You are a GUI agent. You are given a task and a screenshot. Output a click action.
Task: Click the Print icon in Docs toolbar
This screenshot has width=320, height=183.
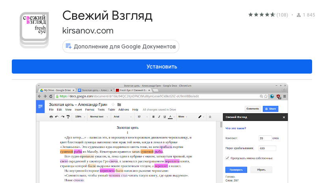pyautogui.click(x=51, y=117)
